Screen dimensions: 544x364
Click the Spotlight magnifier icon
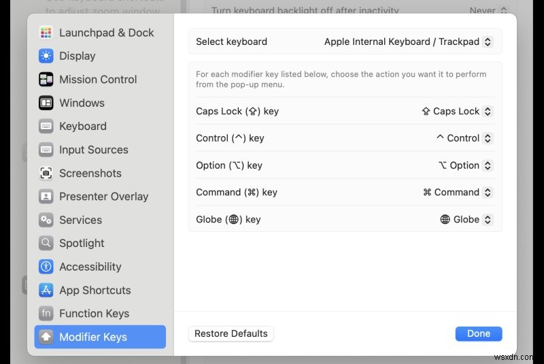[46, 244]
